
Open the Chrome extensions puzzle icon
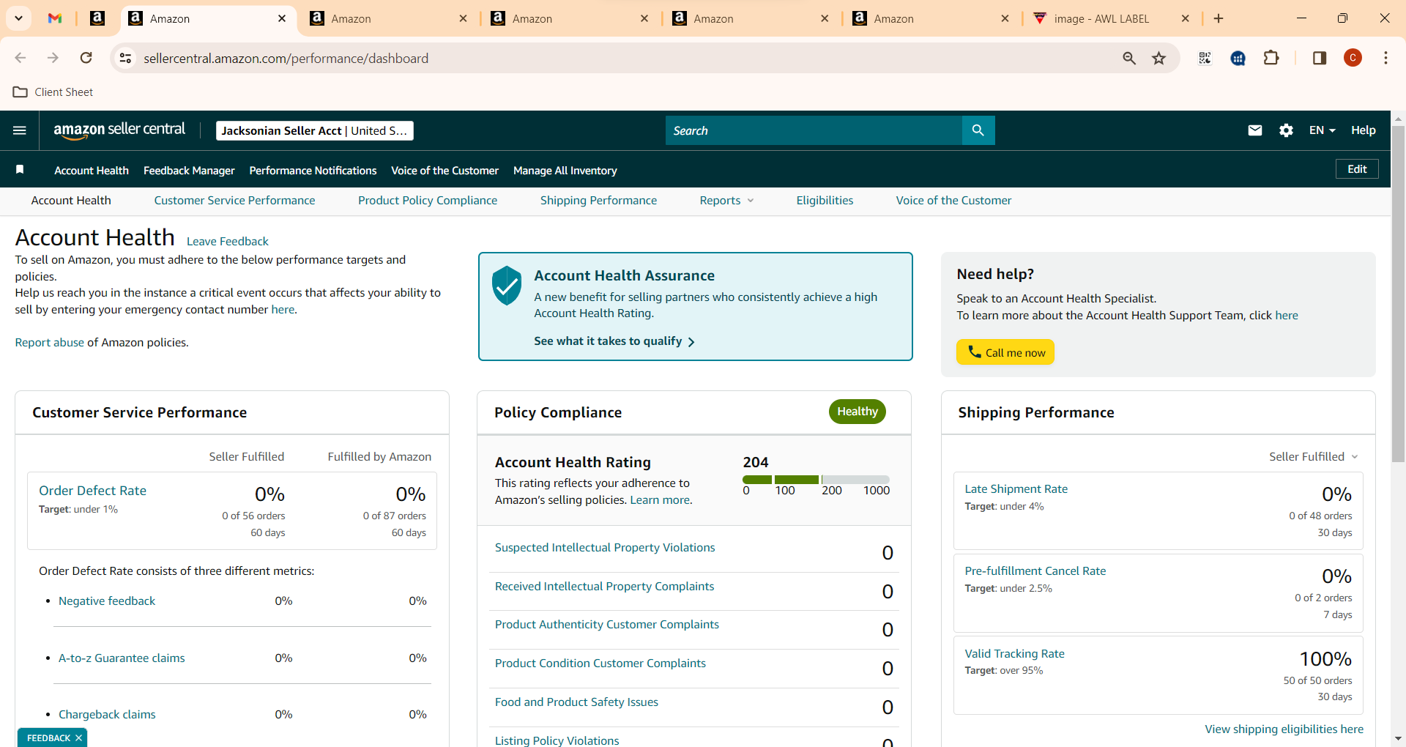click(1271, 58)
